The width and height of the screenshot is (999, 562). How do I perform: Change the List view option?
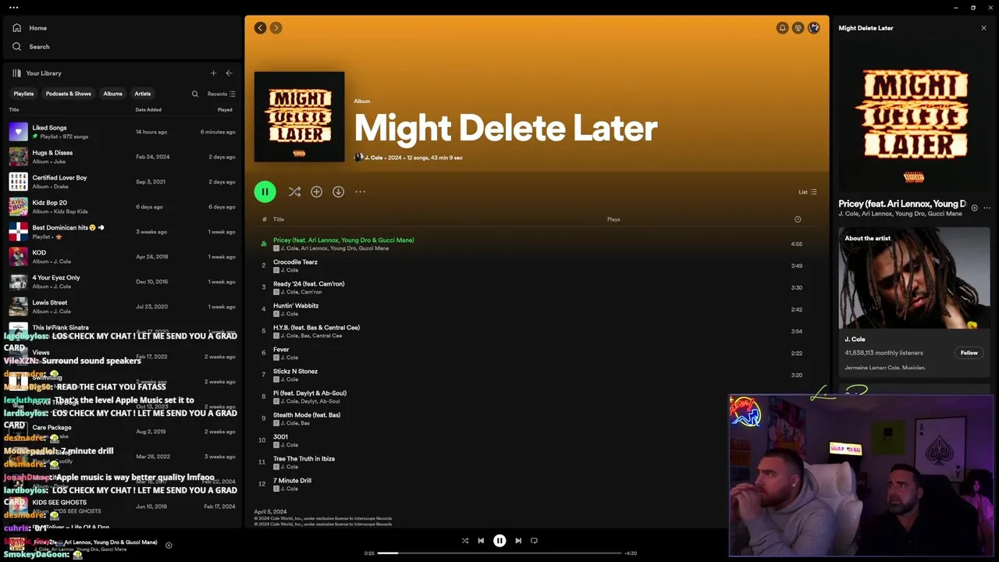807,192
